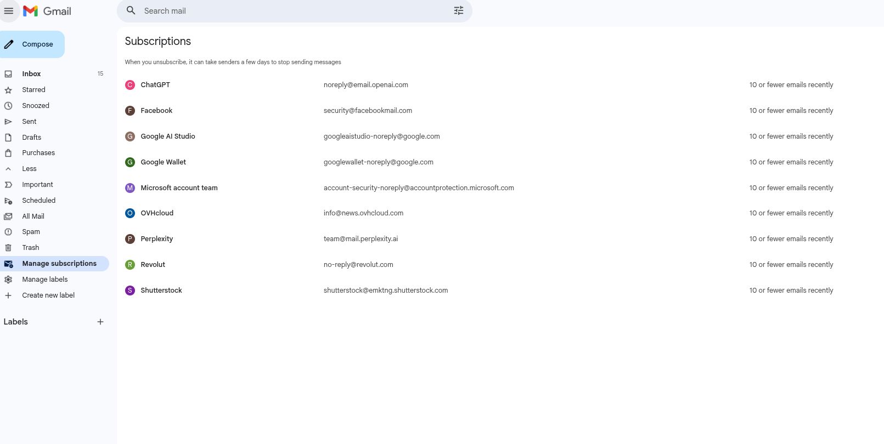Open Manage labels settings

coord(45,280)
